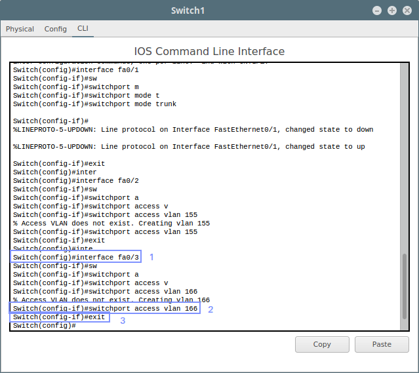Click the Switch1 window title
This screenshot has height=373, width=419.
188,10
